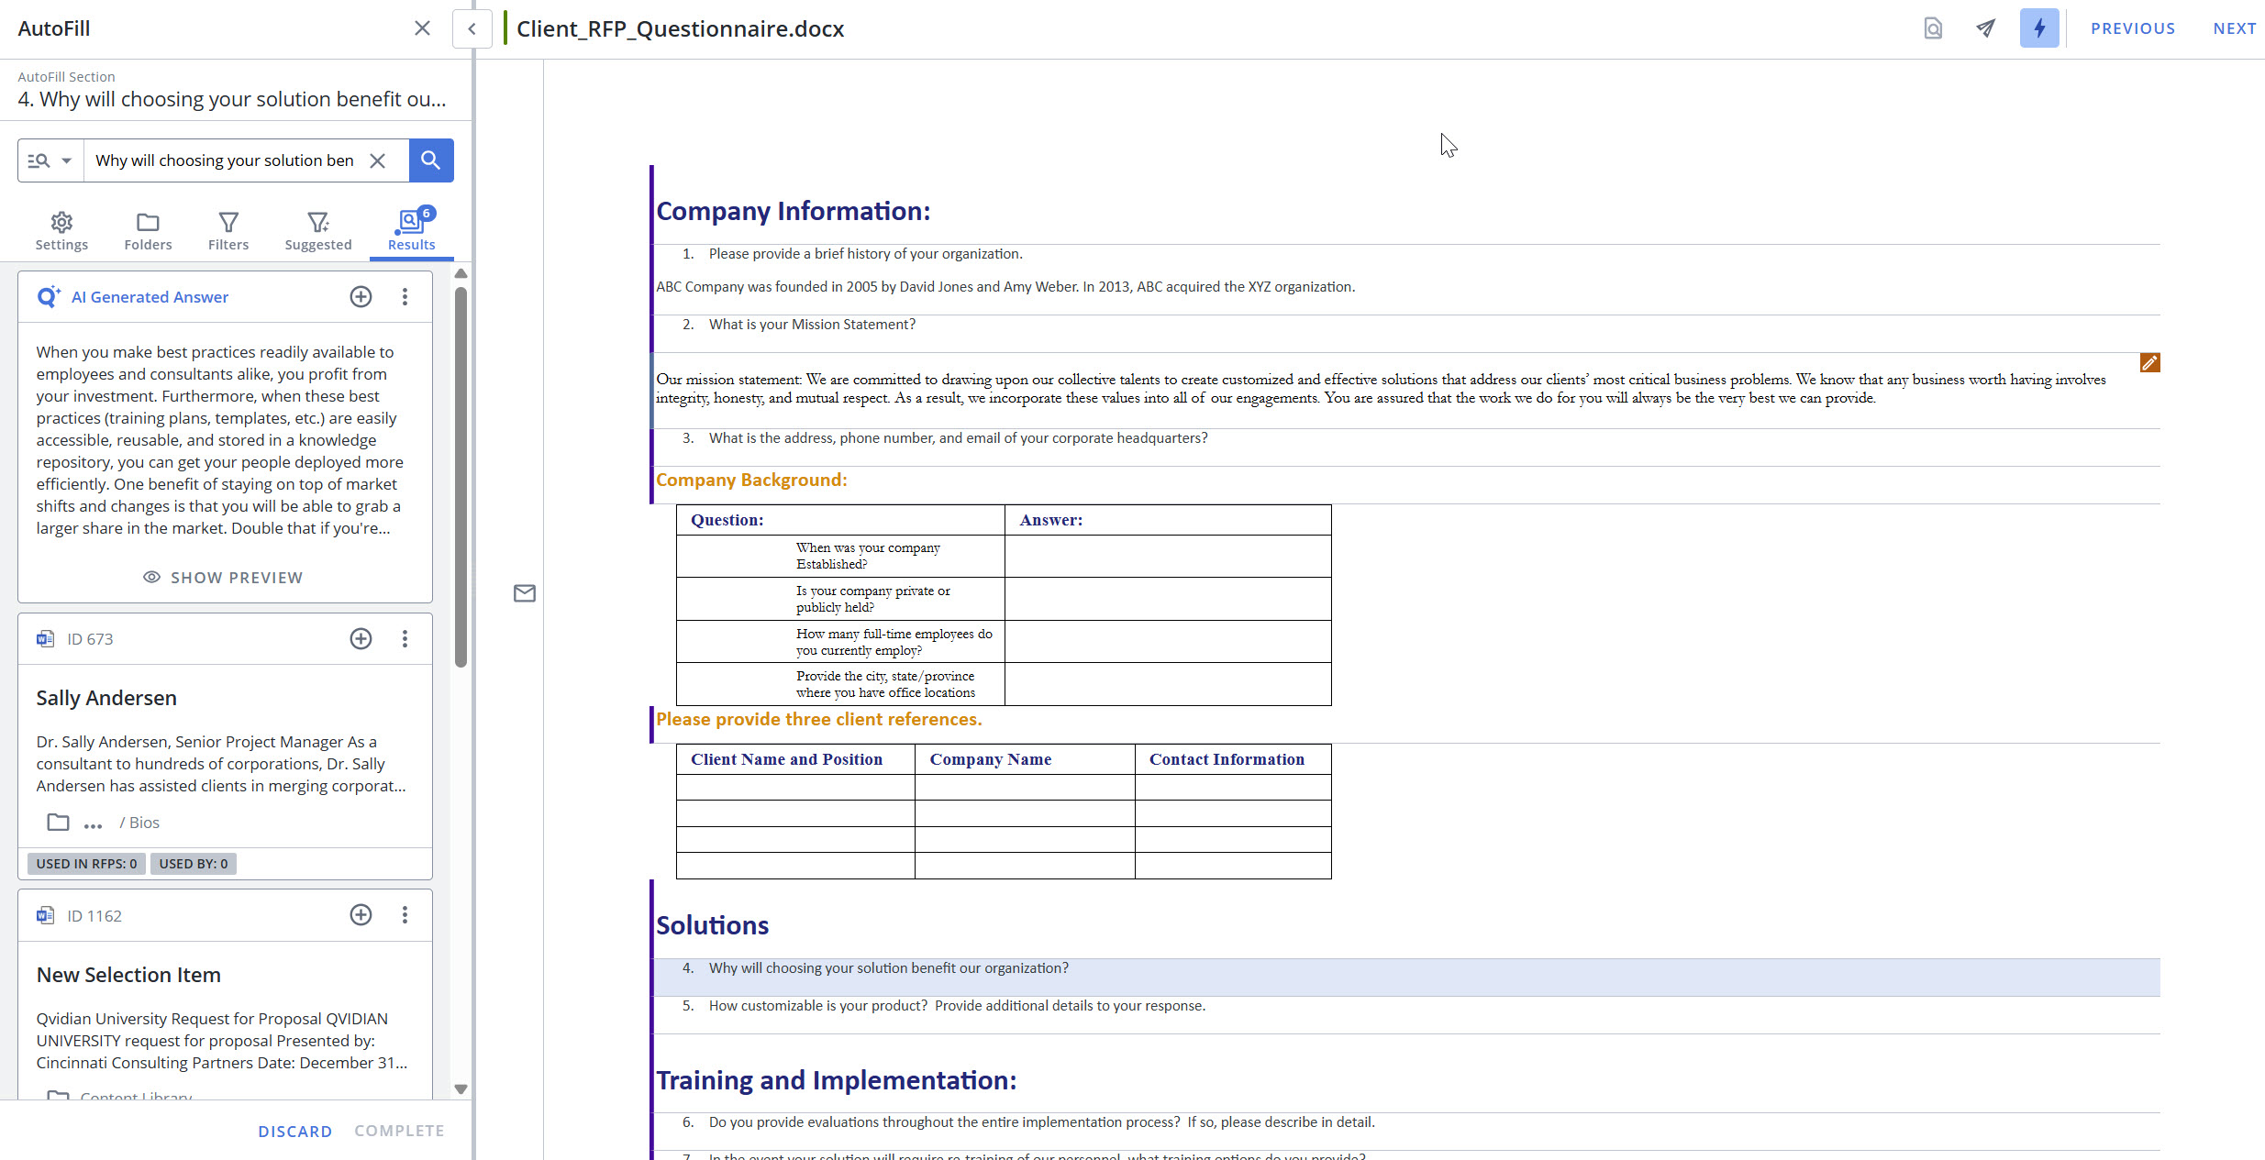This screenshot has height=1160, width=2265.
Task: Click the USED BY: 0 badge
Action: tap(194, 864)
